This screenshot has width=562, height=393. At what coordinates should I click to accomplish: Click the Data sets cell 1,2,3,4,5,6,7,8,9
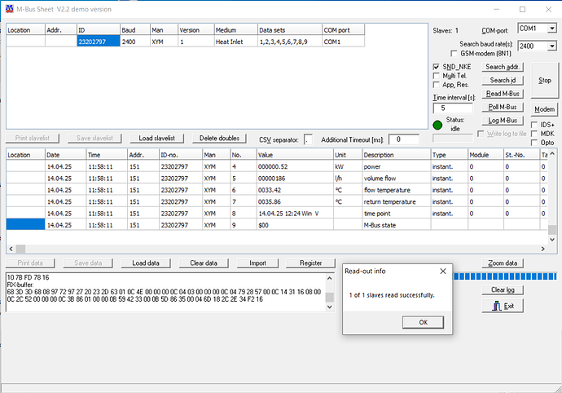[x=290, y=42]
